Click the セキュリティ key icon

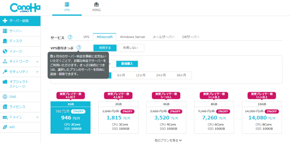(5, 72)
